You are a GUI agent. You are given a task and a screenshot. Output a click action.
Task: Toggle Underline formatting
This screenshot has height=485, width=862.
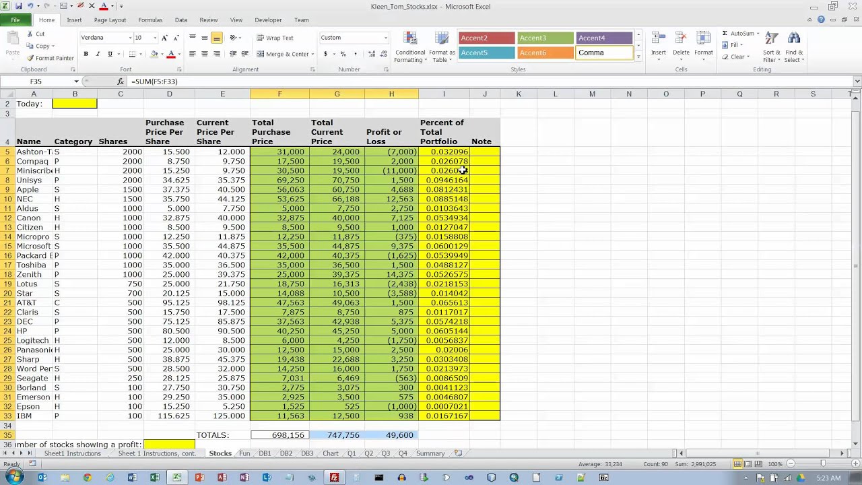(x=110, y=54)
